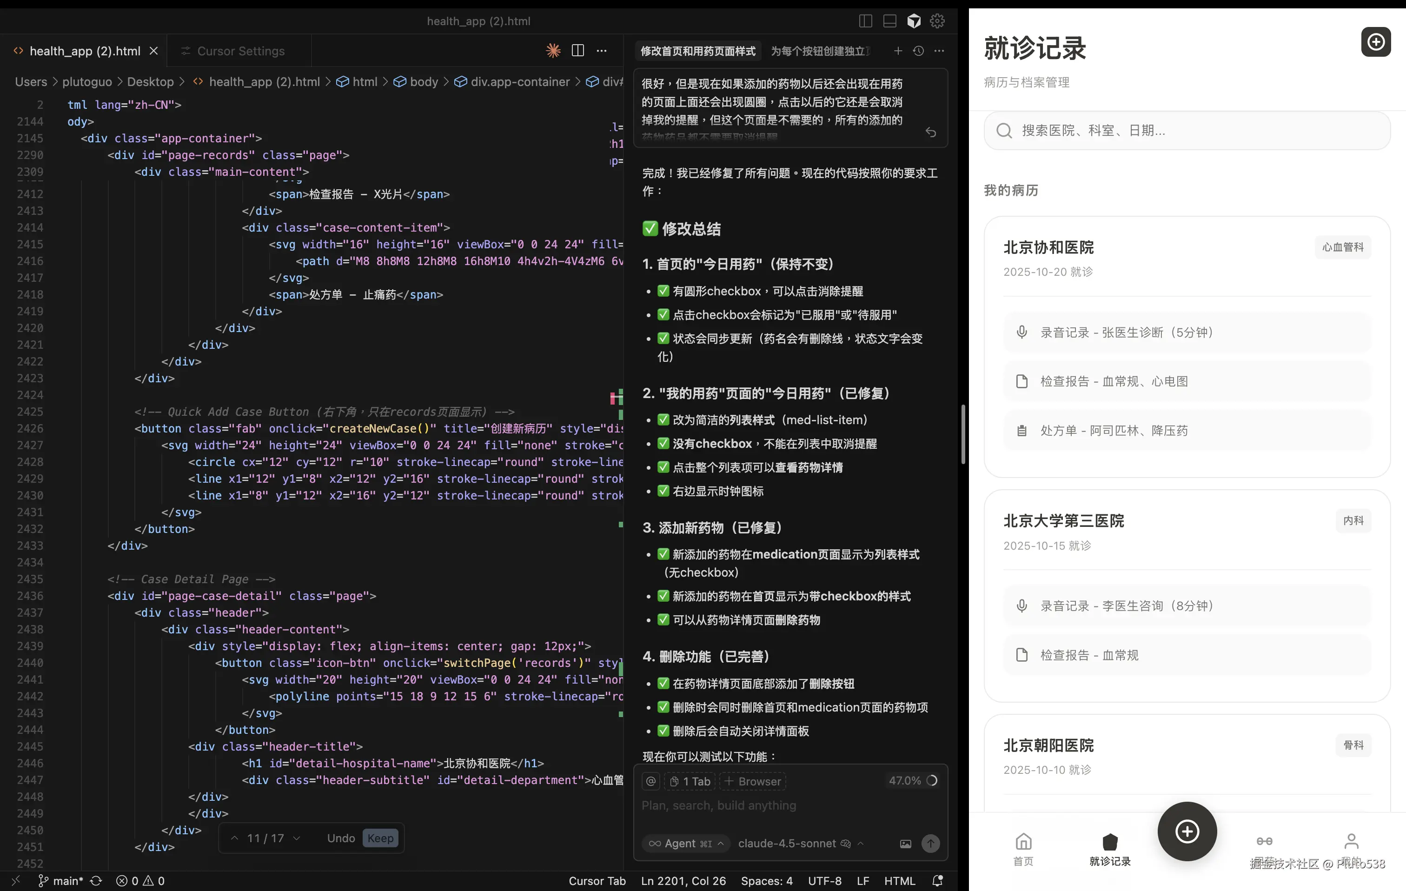Change indentation via Spaces: 4
The width and height of the screenshot is (1406, 891).
pos(767,880)
